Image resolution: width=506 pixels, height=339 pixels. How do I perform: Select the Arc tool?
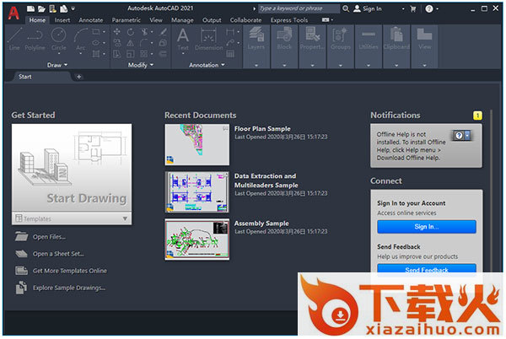(80, 40)
